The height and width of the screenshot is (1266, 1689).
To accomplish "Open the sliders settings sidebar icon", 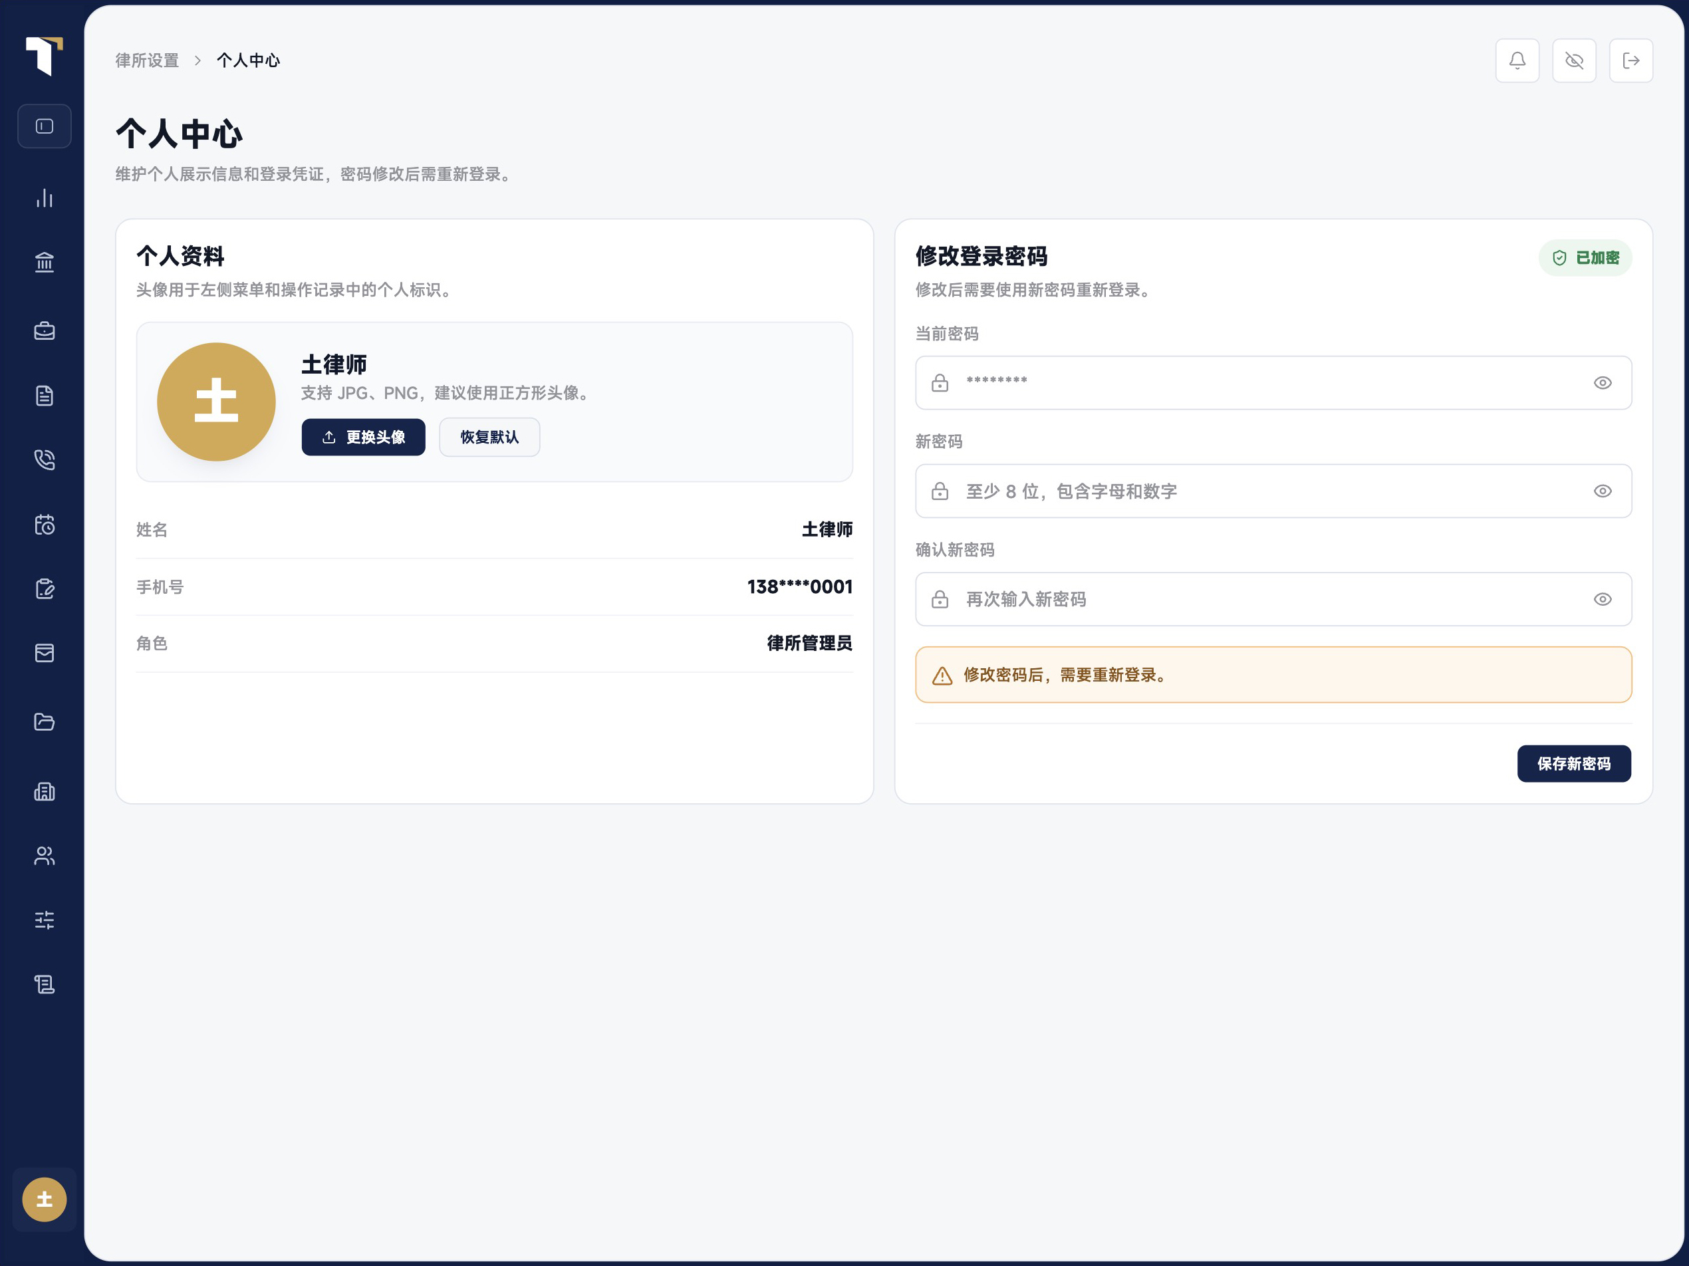I will [45, 920].
